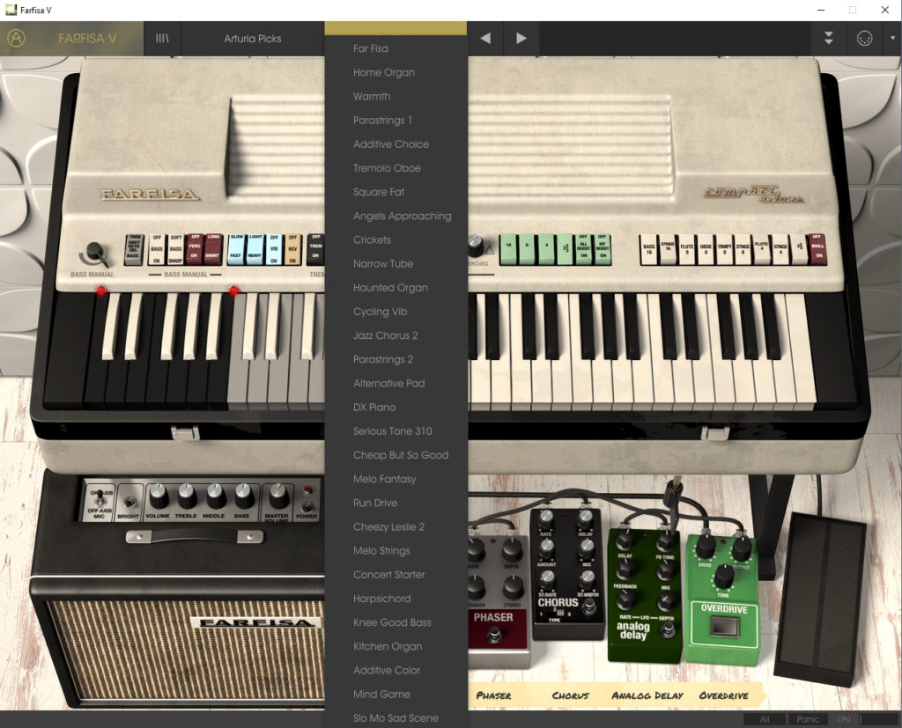Screen dimensions: 902x728
Task: Toggle the red Long/Short tab
Action: (213, 249)
